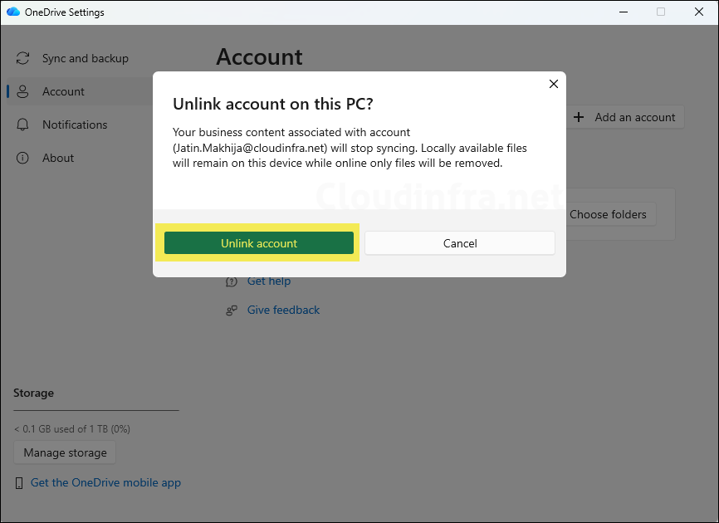Click the About info icon in sidebar

(x=22, y=158)
